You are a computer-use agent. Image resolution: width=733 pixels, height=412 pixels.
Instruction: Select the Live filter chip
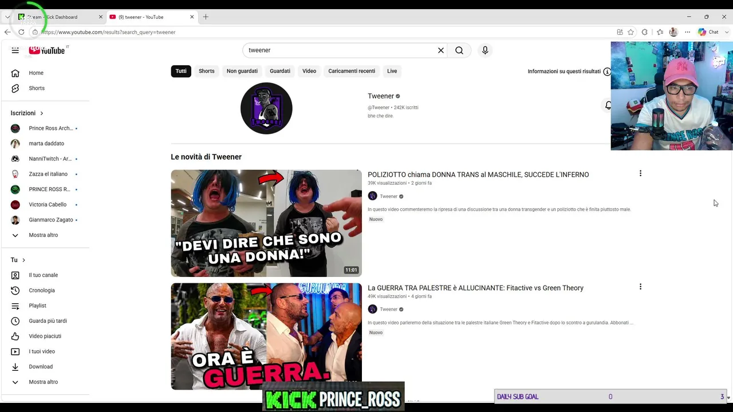tap(392, 71)
